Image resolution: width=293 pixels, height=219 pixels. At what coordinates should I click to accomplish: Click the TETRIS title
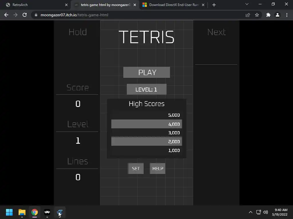146,37
